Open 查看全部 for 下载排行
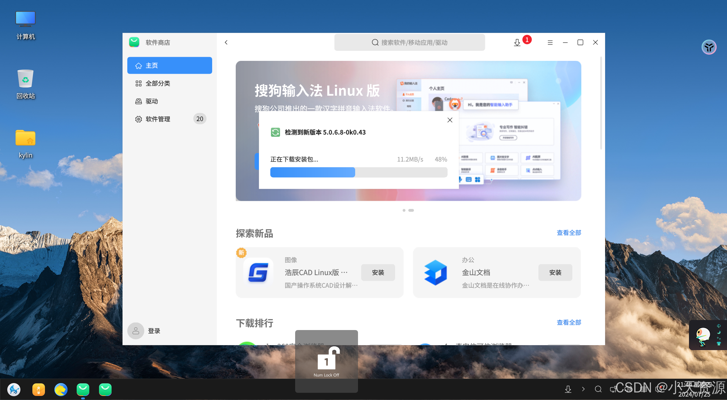The image size is (727, 400). pos(569,323)
